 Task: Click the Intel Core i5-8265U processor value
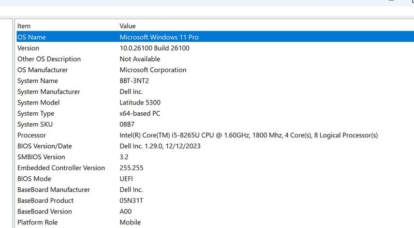(x=249, y=135)
